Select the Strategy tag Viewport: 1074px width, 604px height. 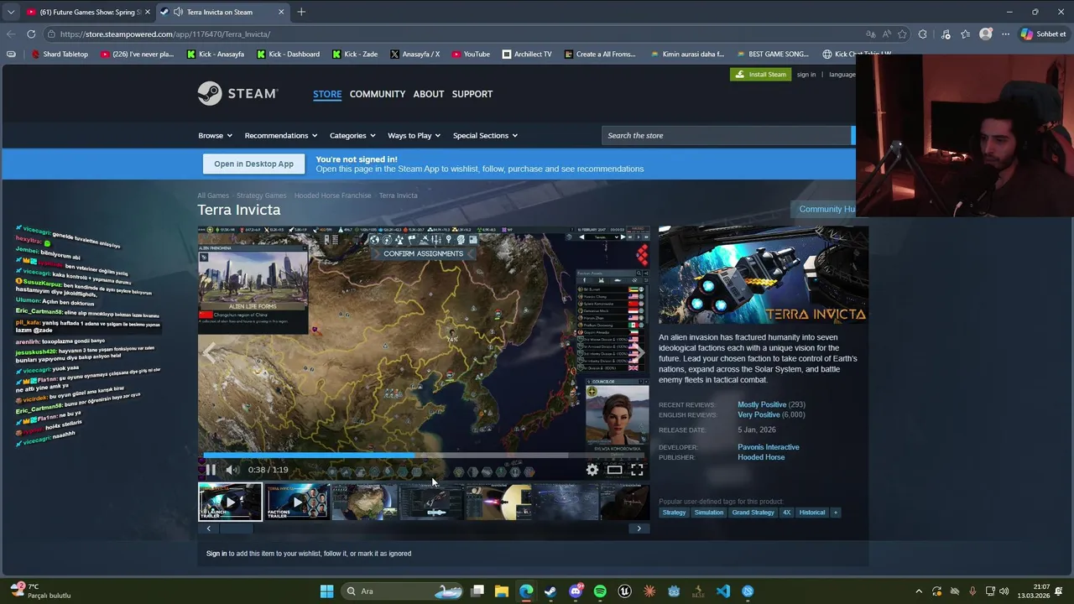pyautogui.click(x=674, y=513)
